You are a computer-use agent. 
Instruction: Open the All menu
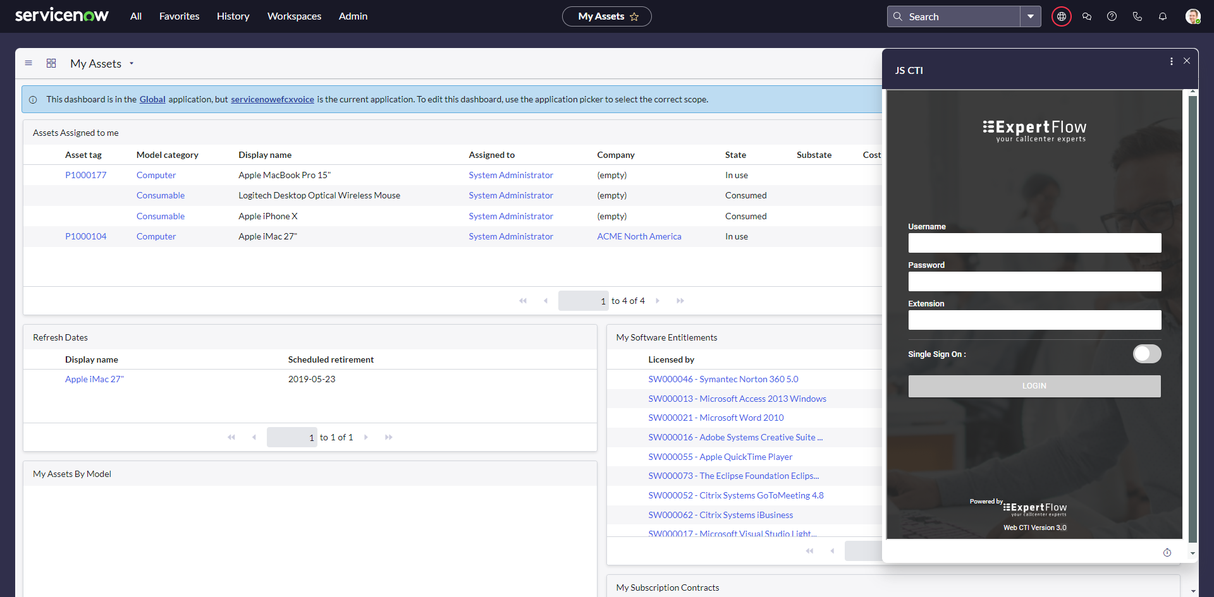point(135,16)
